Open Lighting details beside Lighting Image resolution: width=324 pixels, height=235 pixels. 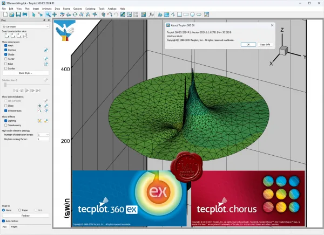pos(46,121)
